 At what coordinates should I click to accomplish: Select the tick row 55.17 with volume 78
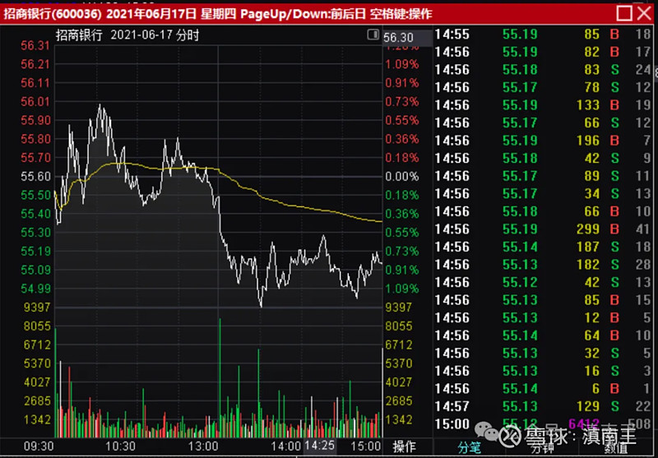[x=543, y=87]
